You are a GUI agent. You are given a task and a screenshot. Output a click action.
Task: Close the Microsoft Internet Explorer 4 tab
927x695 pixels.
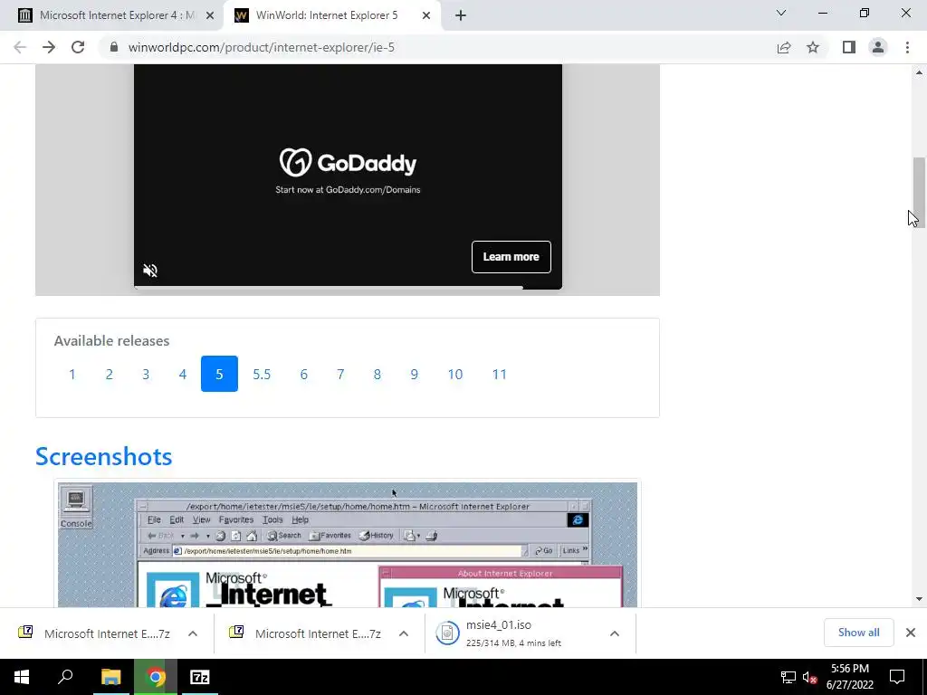point(210,16)
